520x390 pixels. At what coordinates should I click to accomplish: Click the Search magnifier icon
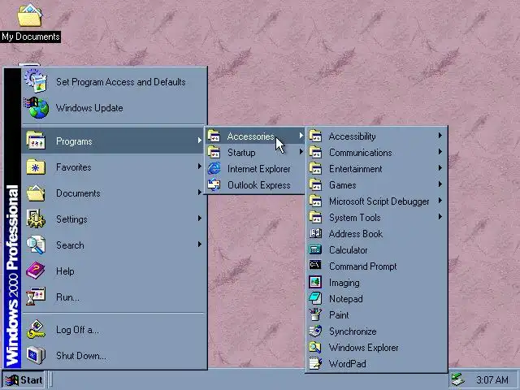click(36, 245)
